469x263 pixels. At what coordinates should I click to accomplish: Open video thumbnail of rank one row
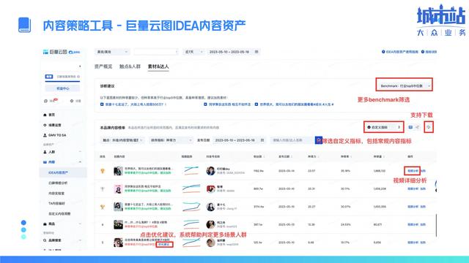[118, 171]
